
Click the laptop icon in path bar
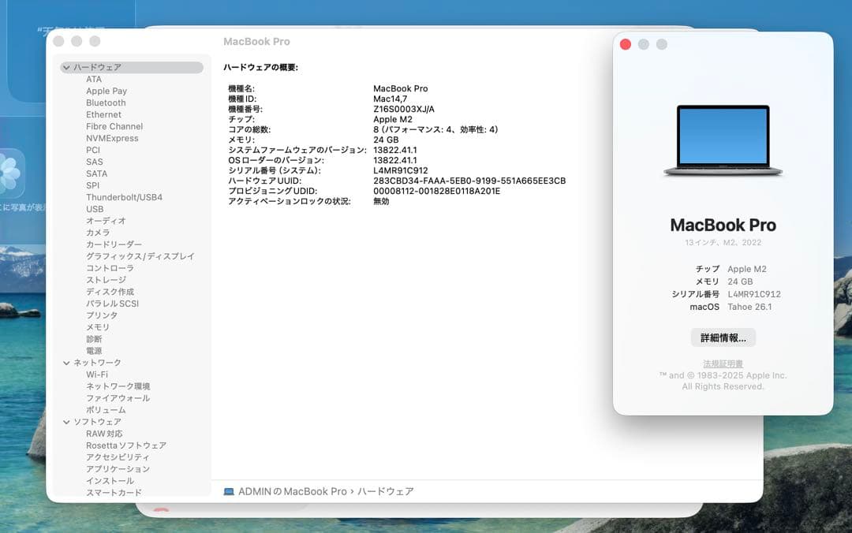(229, 492)
